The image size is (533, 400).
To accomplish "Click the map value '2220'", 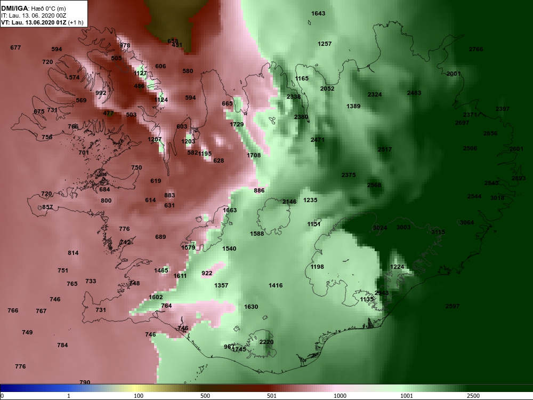I will pos(266,342).
